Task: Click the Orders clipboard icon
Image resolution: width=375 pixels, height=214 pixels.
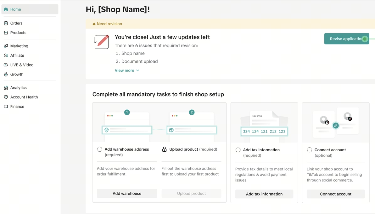Action: coord(6,23)
